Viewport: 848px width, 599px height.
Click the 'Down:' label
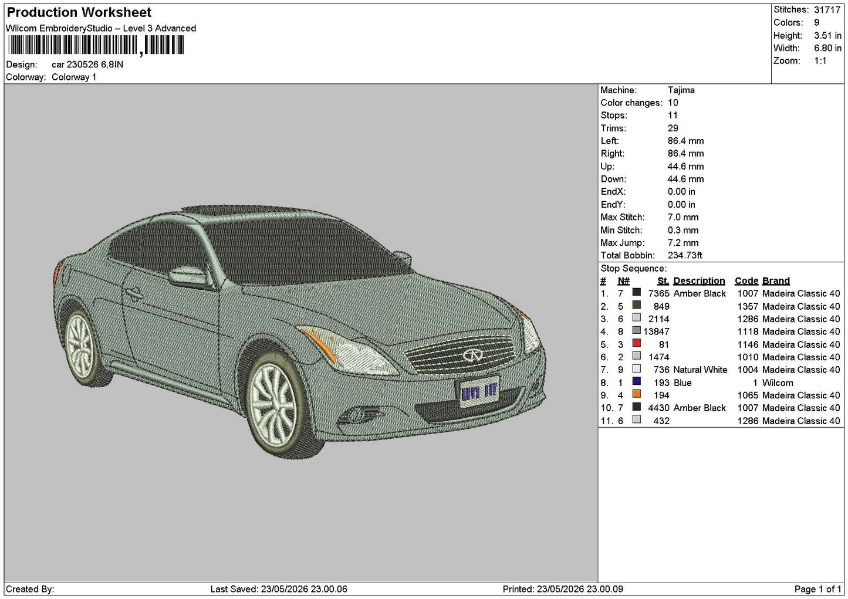613,180
